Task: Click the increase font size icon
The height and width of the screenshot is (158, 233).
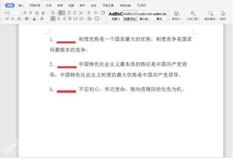Action: pos(25,13)
